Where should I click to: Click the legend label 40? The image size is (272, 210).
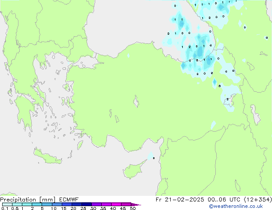113,208
